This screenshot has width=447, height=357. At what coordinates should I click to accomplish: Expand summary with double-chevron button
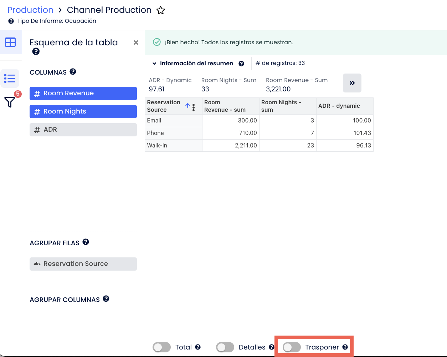(x=352, y=83)
